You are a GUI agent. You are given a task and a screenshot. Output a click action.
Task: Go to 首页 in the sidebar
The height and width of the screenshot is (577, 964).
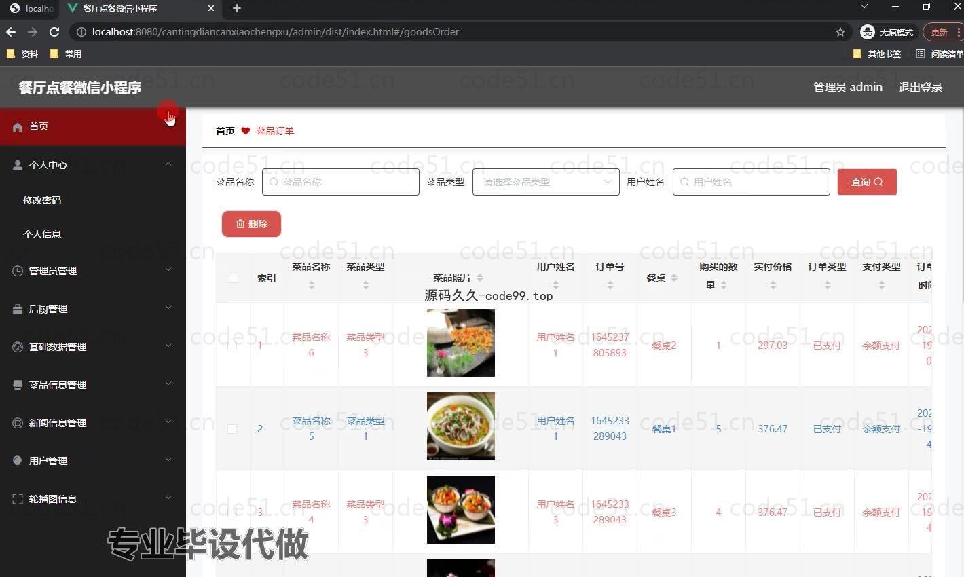[93, 126]
